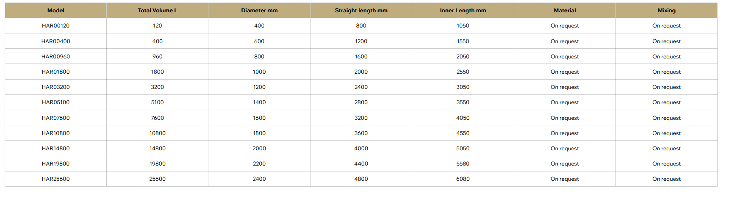Click the 25600 total volume value
Viewport: 729px width, 199px height.
pyautogui.click(x=157, y=179)
